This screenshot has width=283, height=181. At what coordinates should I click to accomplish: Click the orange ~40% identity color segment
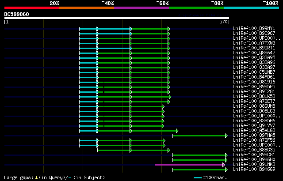pos(87,8)
